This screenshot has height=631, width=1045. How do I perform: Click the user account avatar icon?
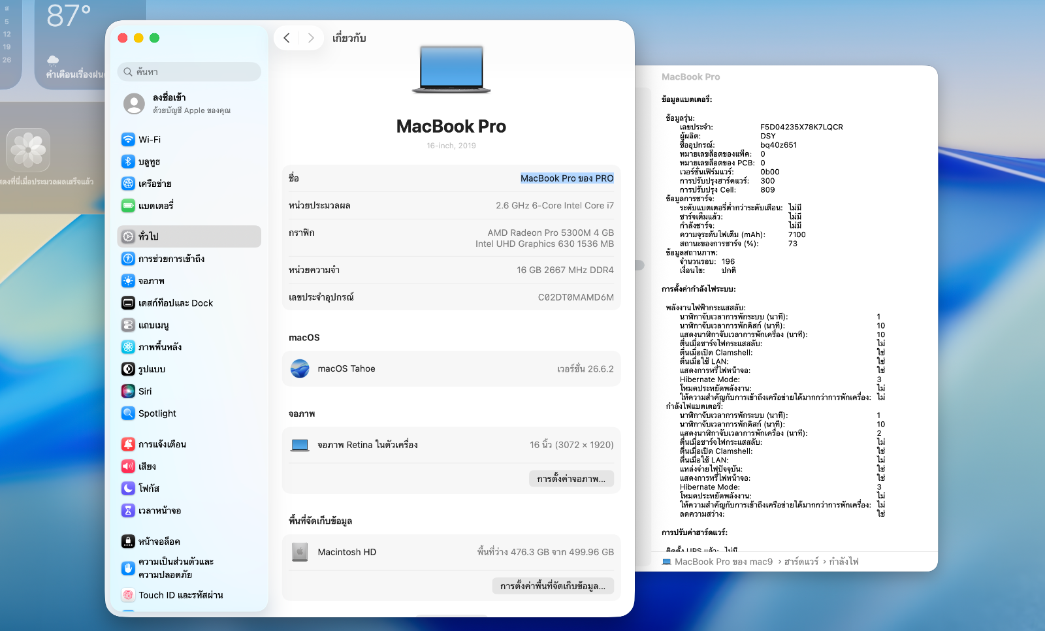(x=134, y=103)
